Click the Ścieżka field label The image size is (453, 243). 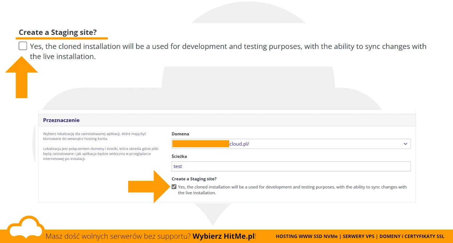[x=179, y=156]
